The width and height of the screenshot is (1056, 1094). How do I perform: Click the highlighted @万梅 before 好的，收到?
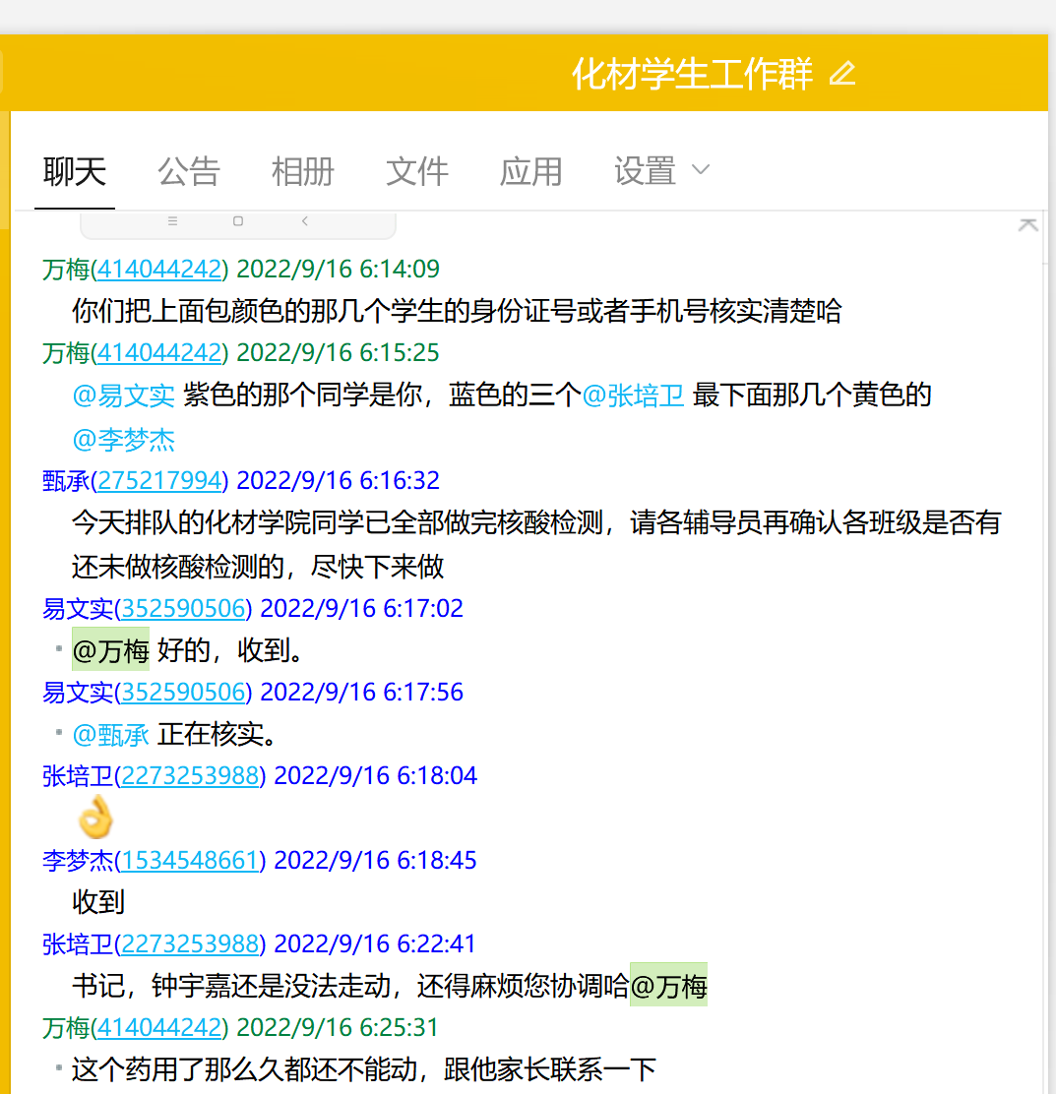(111, 650)
